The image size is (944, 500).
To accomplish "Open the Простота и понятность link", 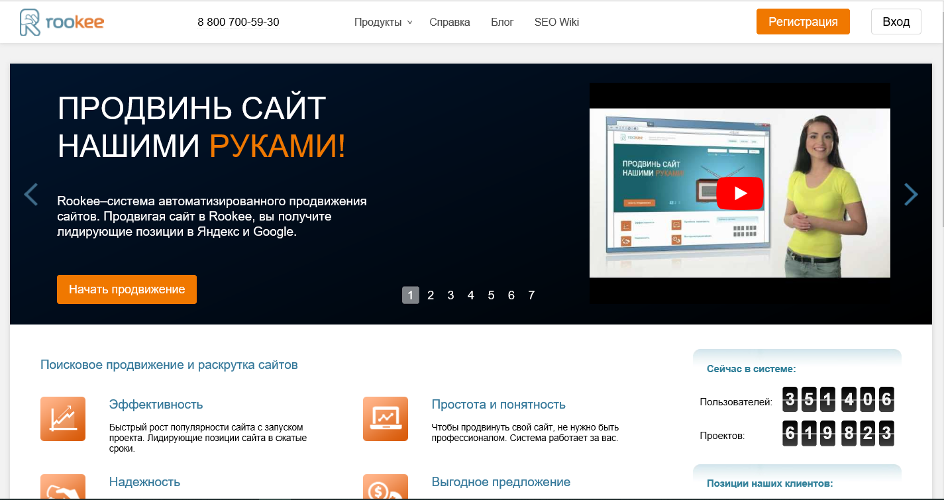I will click(x=499, y=405).
